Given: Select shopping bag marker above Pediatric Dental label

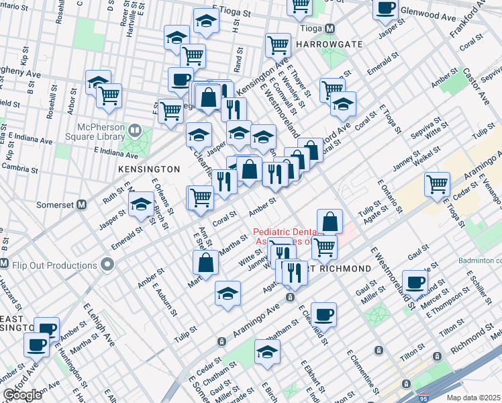Looking at the screenshot, I should tap(330, 221).
